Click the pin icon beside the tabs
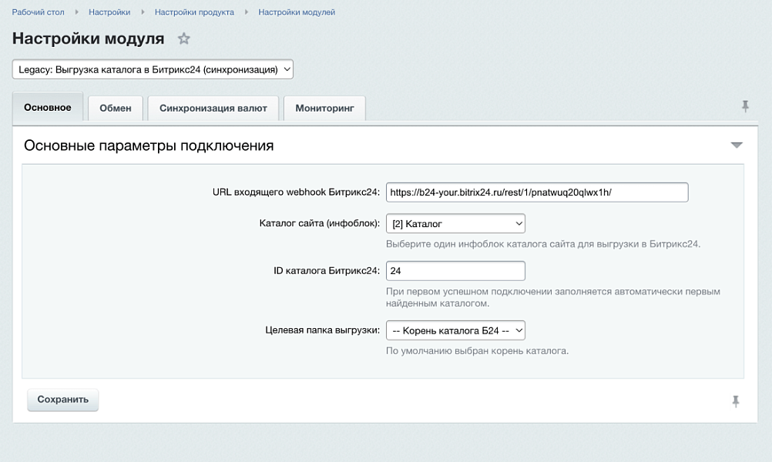Image resolution: width=772 pixels, height=462 pixels. (x=745, y=107)
